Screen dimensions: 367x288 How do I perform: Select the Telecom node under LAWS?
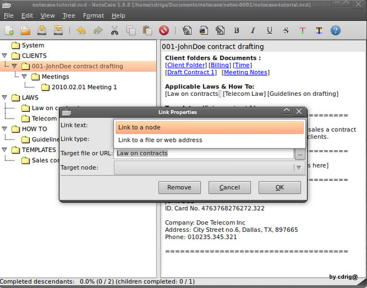tap(44, 119)
